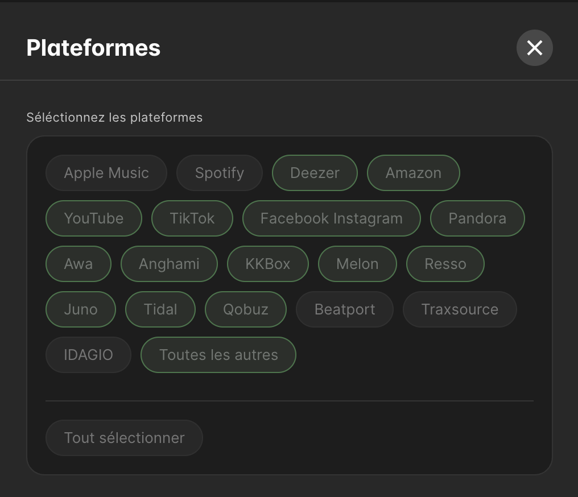The width and height of the screenshot is (578, 497).
Task: Toggle the Juno platform chip
Action: (x=81, y=309)
